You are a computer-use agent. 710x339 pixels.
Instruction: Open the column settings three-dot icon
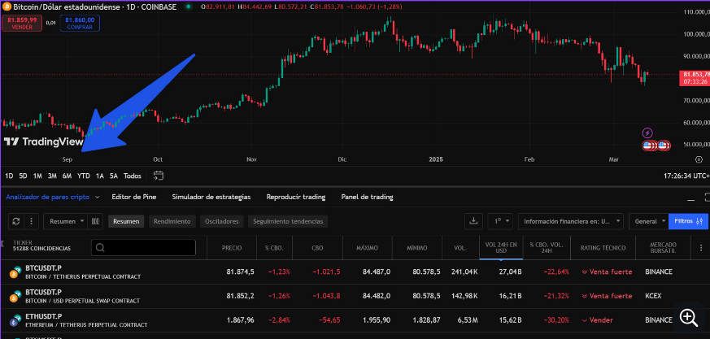[x=700, y=246]
